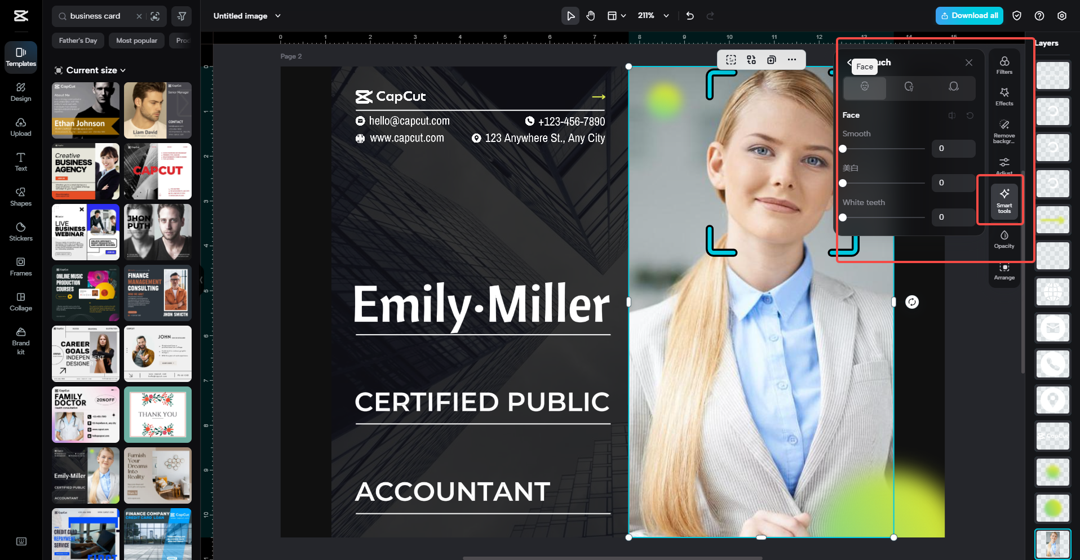This screenshot has height=560, width=1080.
Task: Open the Effects panel
Action: pyautogui.click(x=1004, y=96)
